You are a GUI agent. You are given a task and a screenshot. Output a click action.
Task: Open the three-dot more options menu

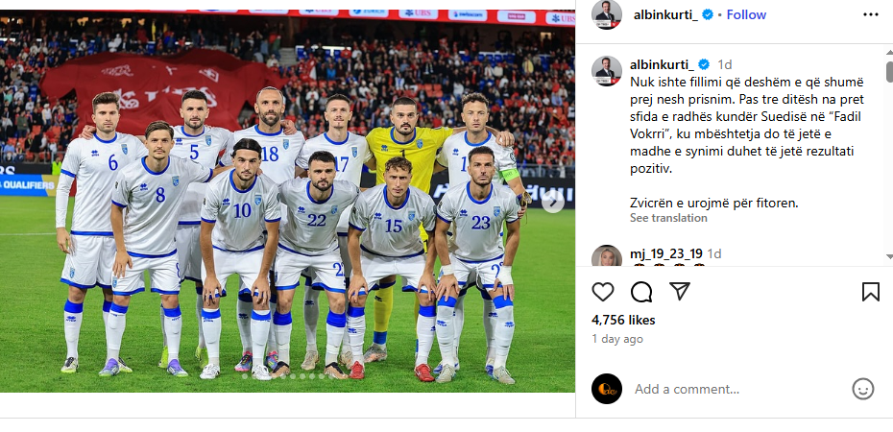click(871, 14)
